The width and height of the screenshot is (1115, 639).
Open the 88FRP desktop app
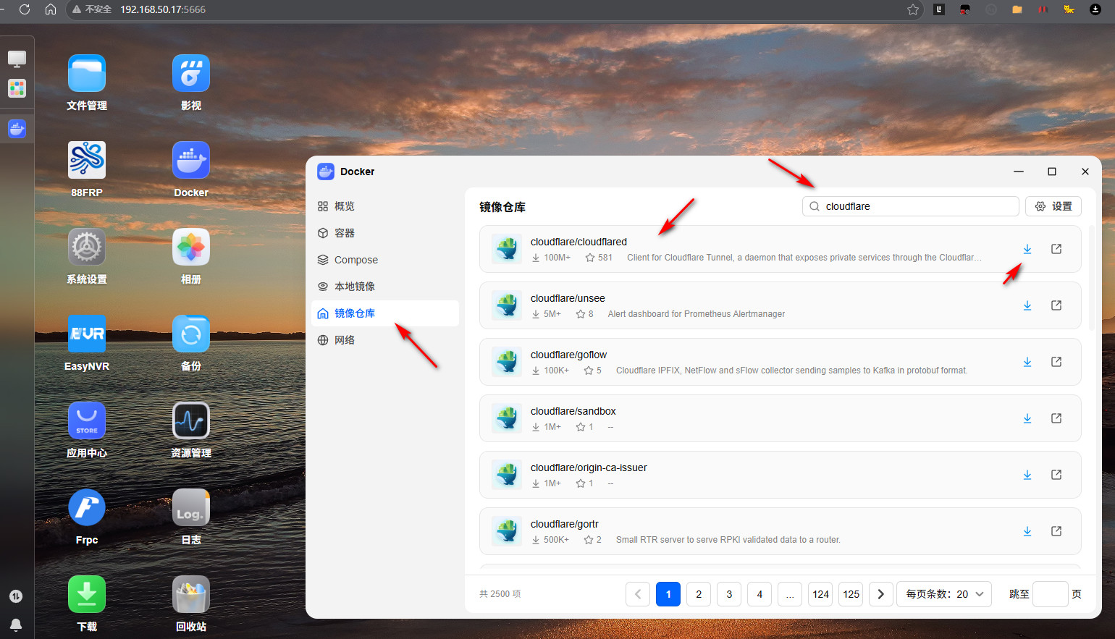[87, 161]
